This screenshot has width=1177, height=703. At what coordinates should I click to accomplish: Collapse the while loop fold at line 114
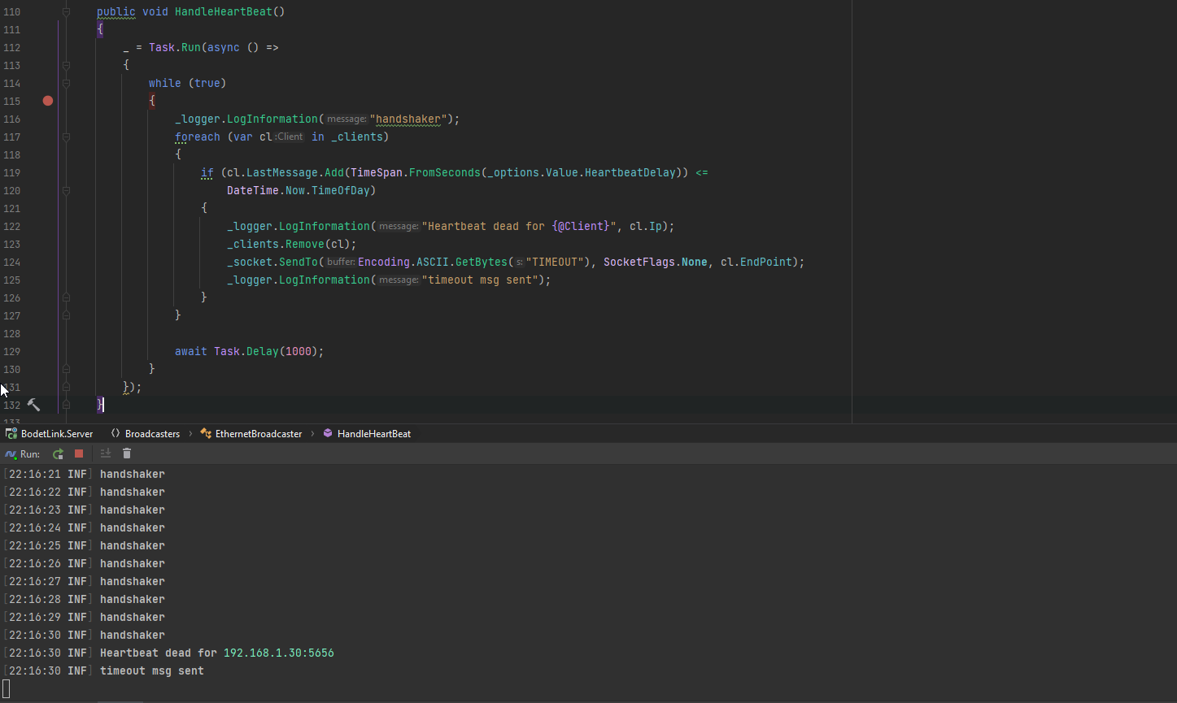point(67,83)
